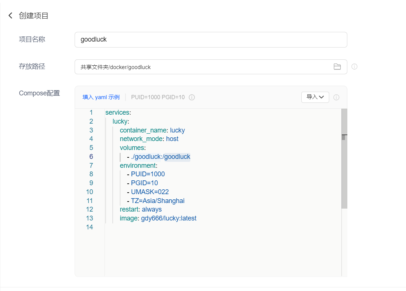This screenshot has width=406, height=291.
Task: Click the back arrow beside 创建项目
Action: [10, 16]
